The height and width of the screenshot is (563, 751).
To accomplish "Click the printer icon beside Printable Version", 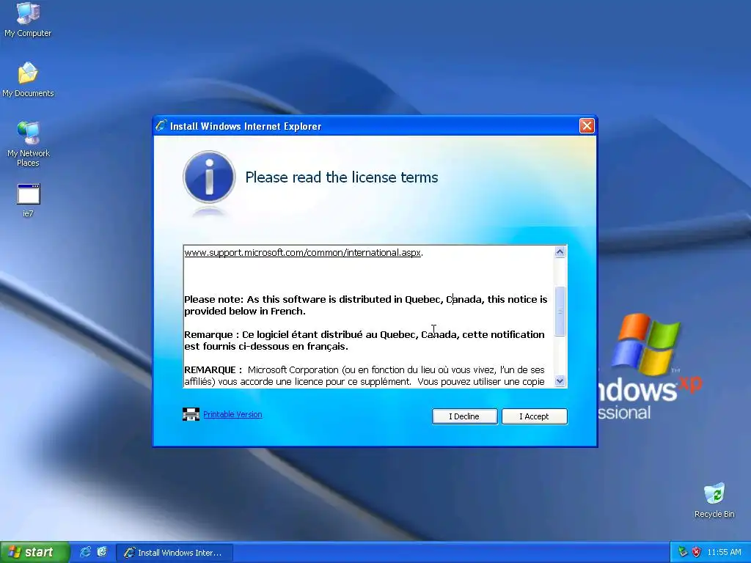I will tap(191, 414).
